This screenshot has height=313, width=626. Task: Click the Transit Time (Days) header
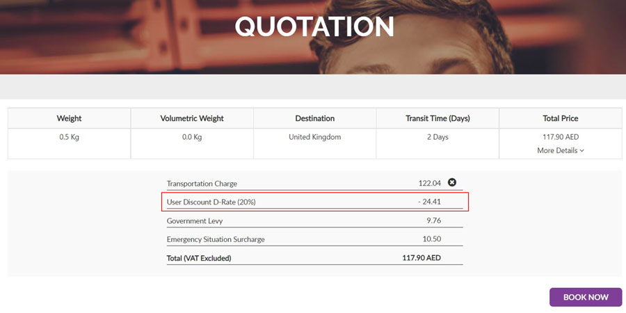[438, 118]
